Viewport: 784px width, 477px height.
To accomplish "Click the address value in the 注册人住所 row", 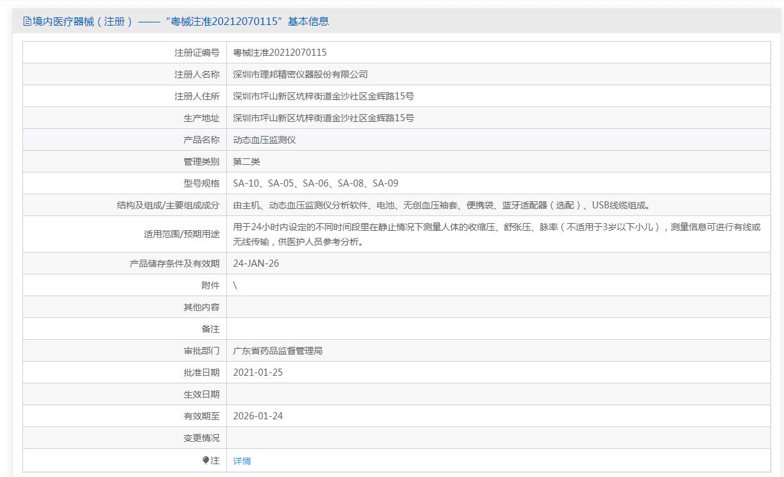I will tap(323, 96).
